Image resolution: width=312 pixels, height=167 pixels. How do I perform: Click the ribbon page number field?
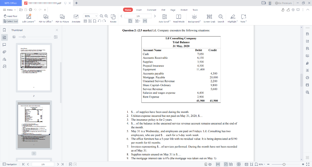(x=138, y=16)
